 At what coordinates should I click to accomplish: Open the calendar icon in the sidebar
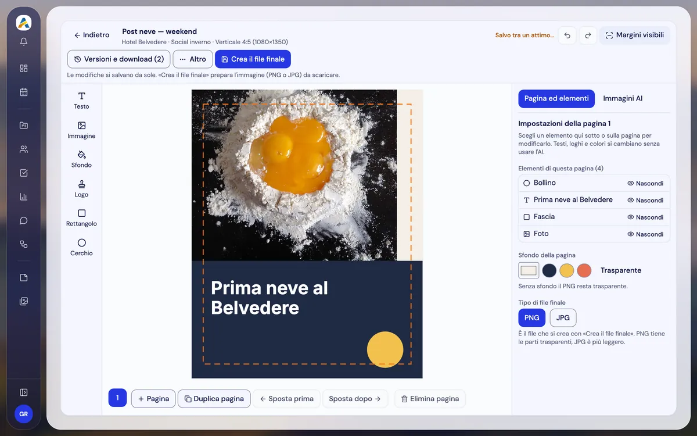[x=24, y=92]
